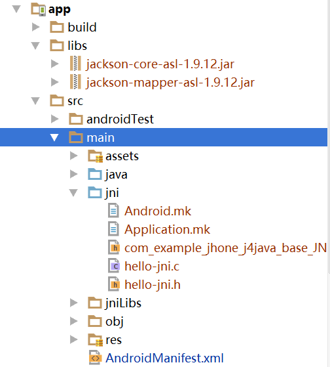Select the 'build' folder name
The width and height of the screenshot is (330, 367).
tap(82, 27)
